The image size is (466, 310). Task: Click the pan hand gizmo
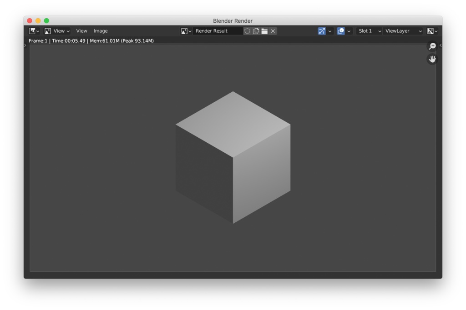[x=431, y=59]
